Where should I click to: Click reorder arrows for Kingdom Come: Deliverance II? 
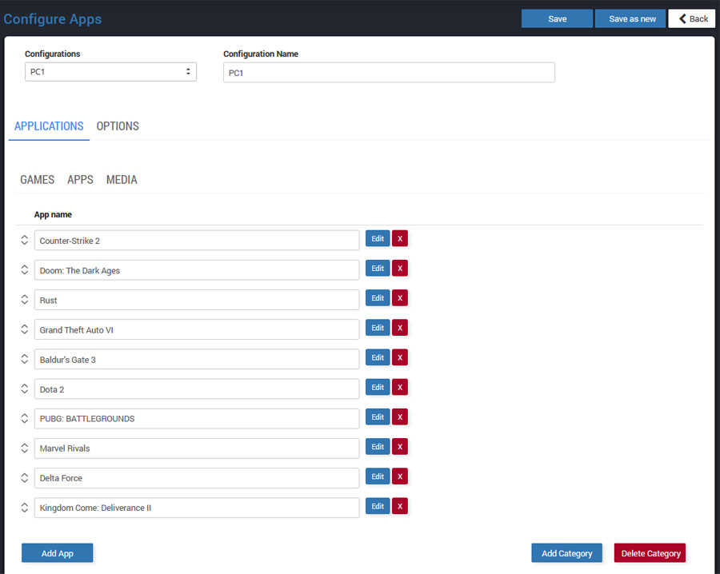tap(24, 508)
